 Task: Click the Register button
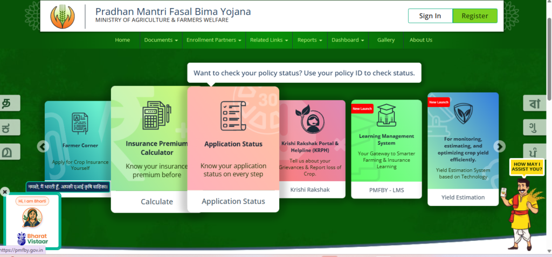click(x=475, y=16)
